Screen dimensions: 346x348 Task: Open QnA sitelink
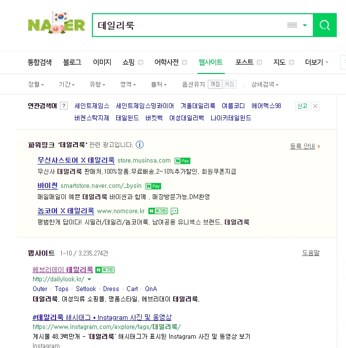151,289
